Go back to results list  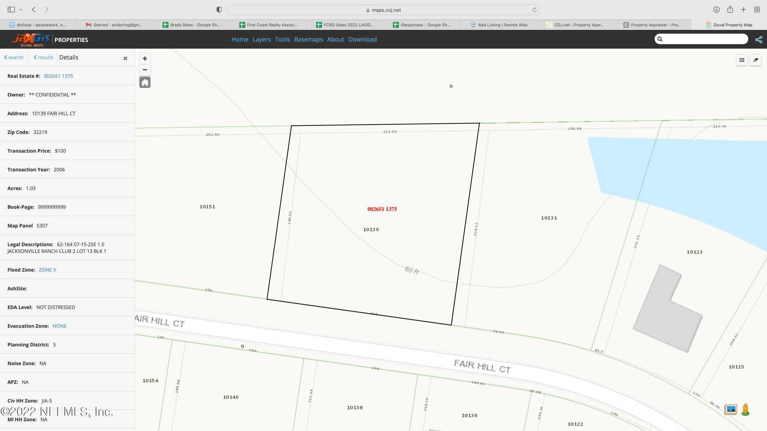43,57
